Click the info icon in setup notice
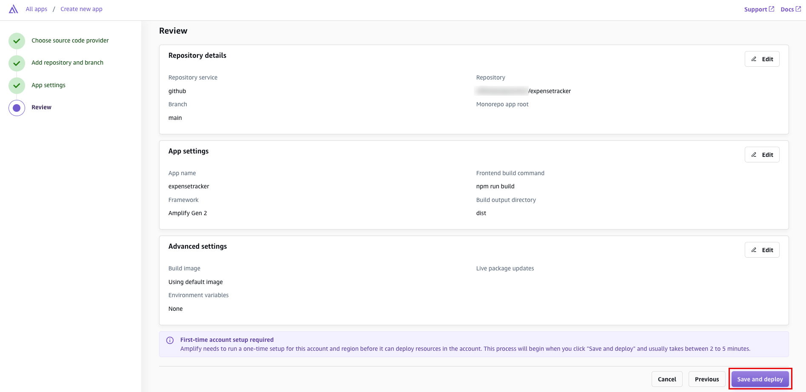The width and height of the screenshot is (806, 392). (x=170, y=340)
